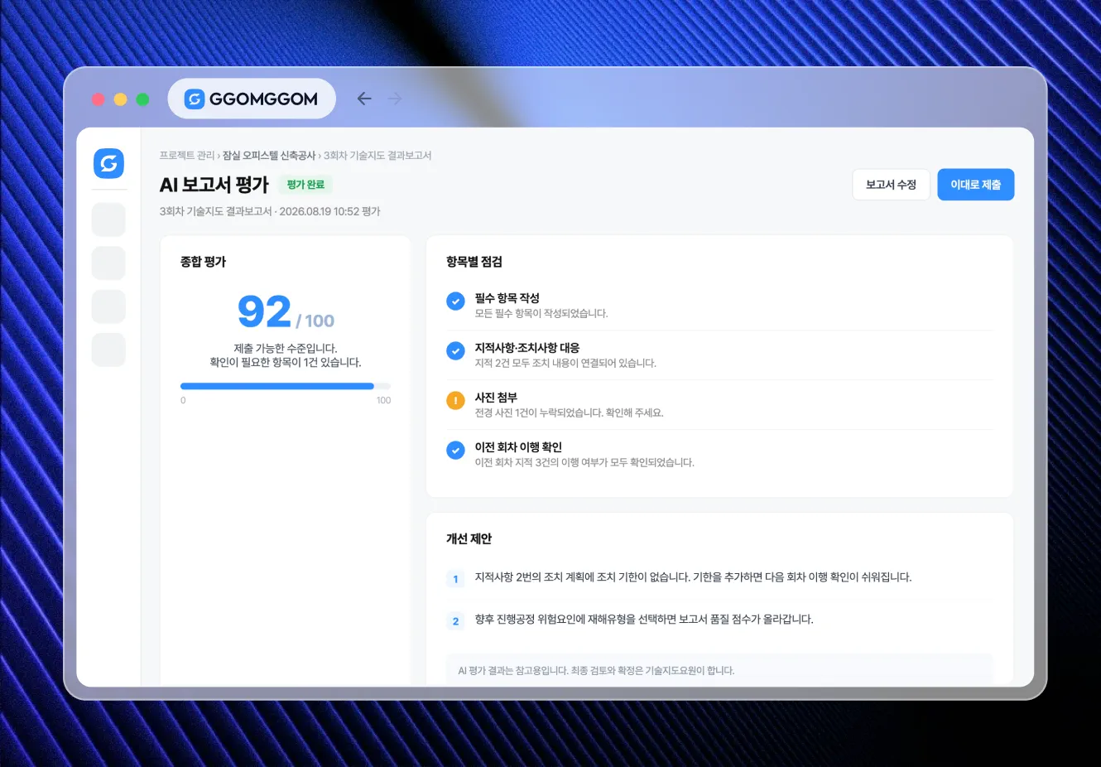Screen dimensions: 1101x767
Task: Select the 이전 회차 이행 확인 checklist title
Action: tap(518, 447)
